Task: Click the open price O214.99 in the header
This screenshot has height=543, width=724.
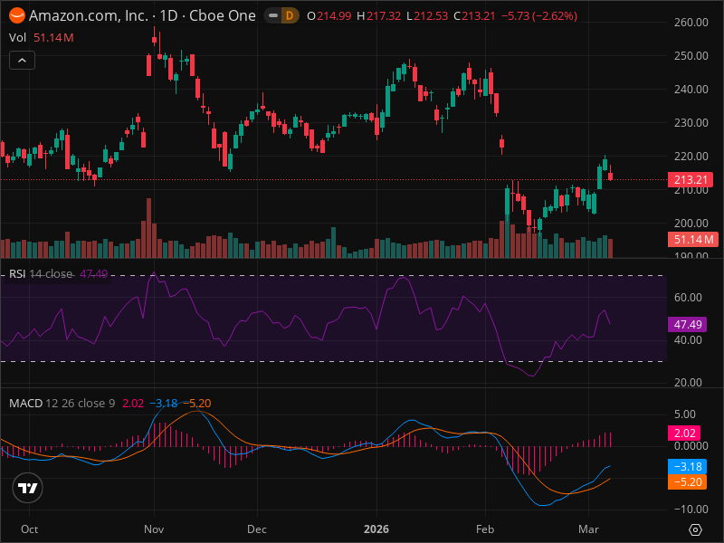Action: point(329,16)
